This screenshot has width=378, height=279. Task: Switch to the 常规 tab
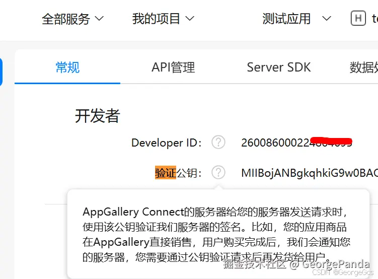(67, 67)
